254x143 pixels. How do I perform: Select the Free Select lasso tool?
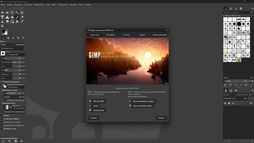12,13
